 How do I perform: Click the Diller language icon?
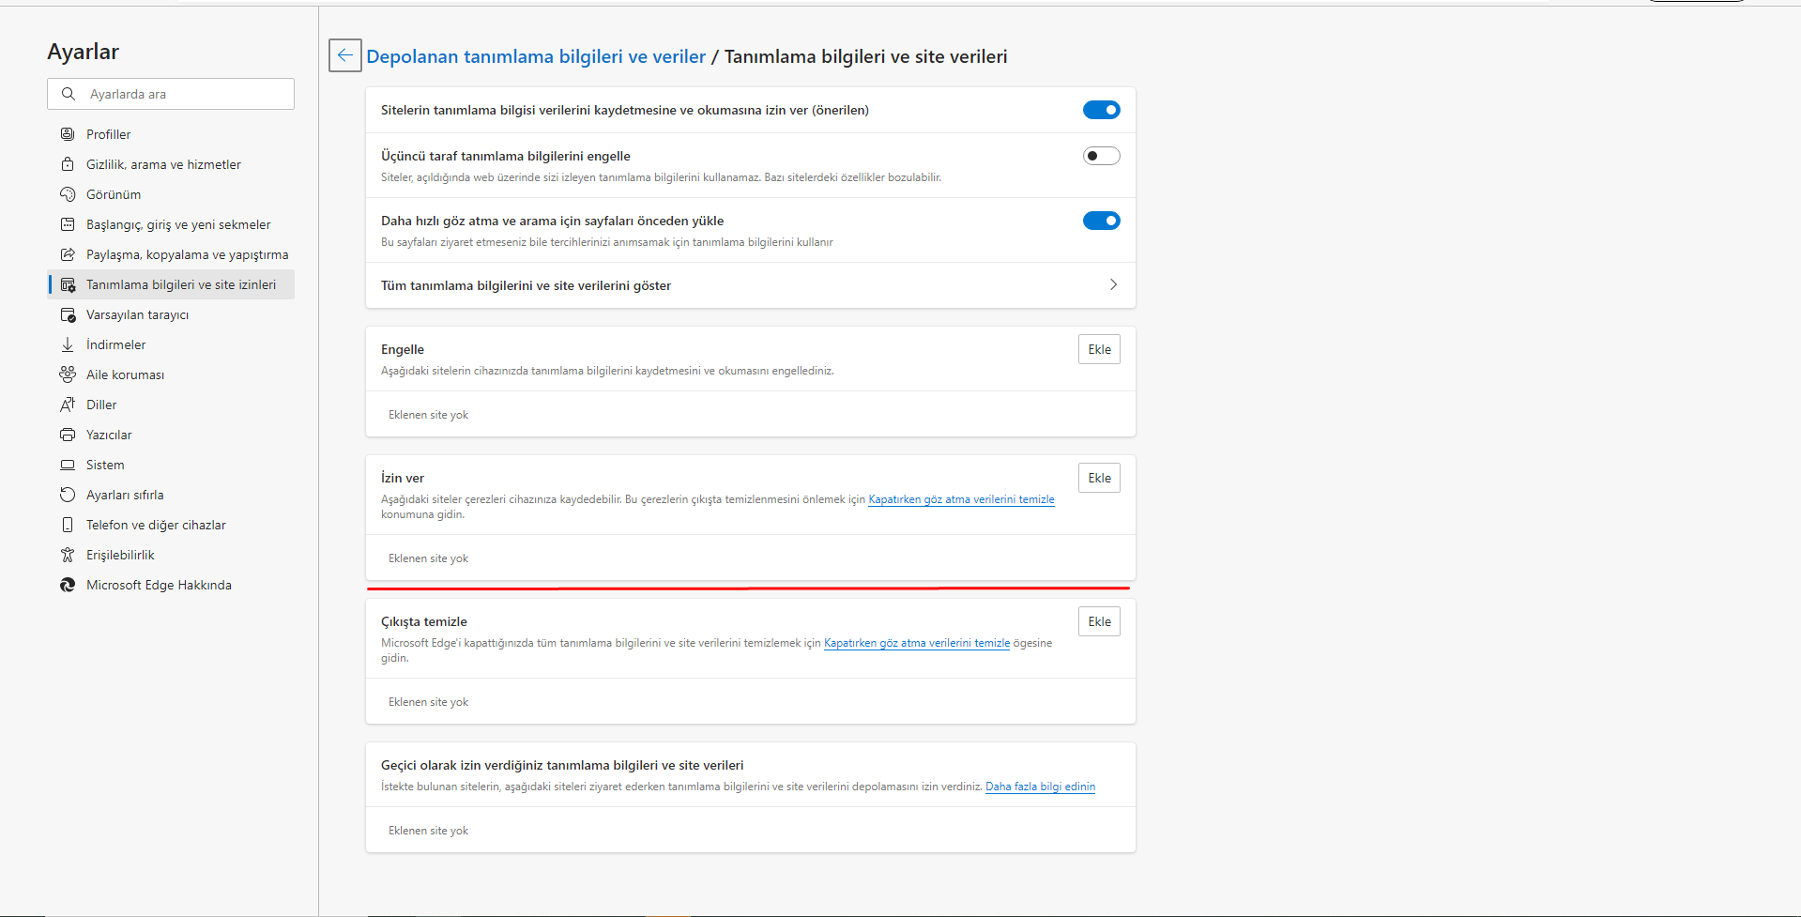(x=68, y=405)
